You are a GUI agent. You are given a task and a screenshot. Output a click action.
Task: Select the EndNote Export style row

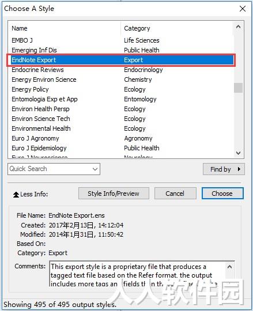pyautogui.click(x=121, y=60)
